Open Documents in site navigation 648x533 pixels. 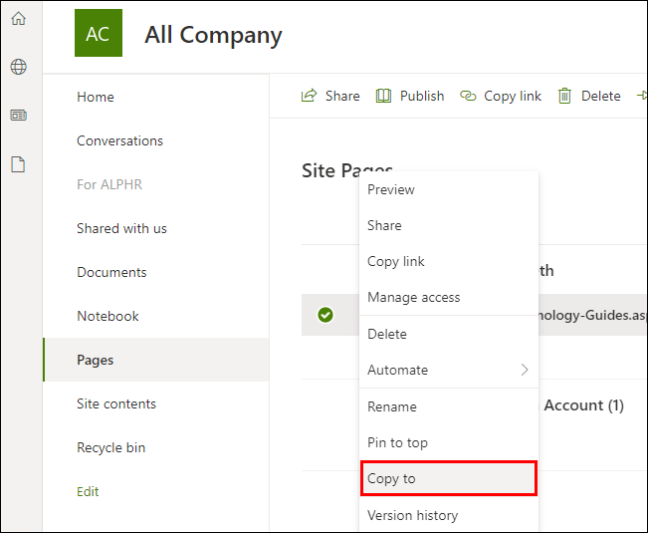(x=111, y=272)
